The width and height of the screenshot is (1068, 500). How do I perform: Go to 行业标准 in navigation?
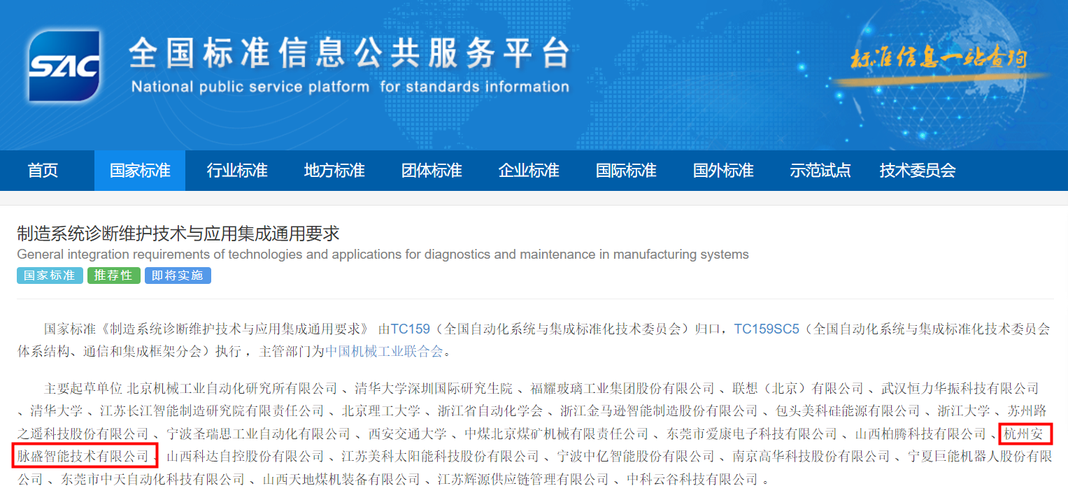point(237,171)
